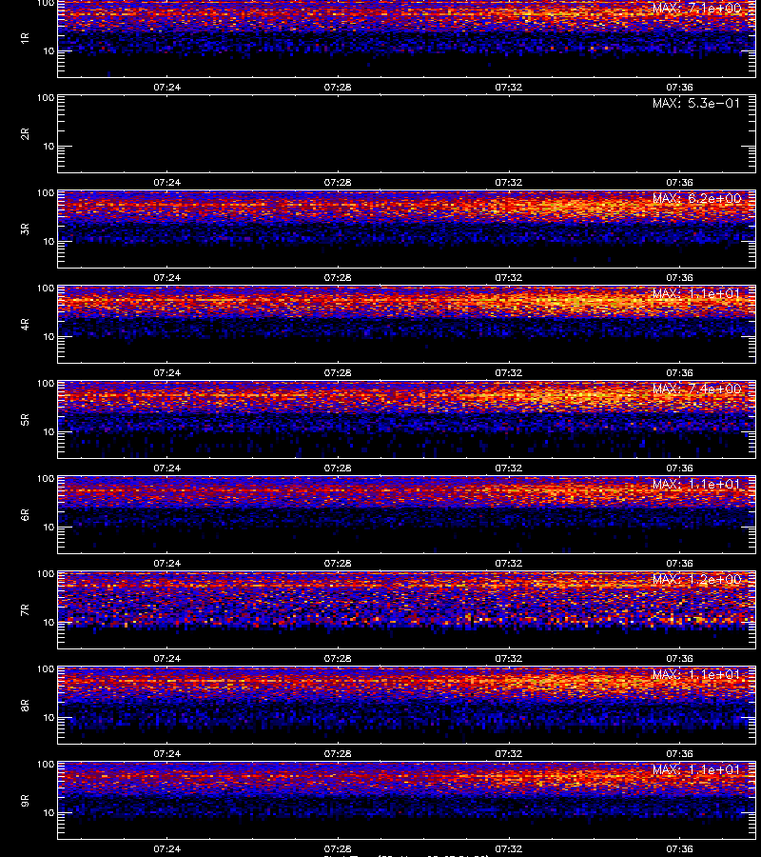Screen dimensions: 761x857
Task: Click the 4R panel axis label
Action: [x=25, y=324]
